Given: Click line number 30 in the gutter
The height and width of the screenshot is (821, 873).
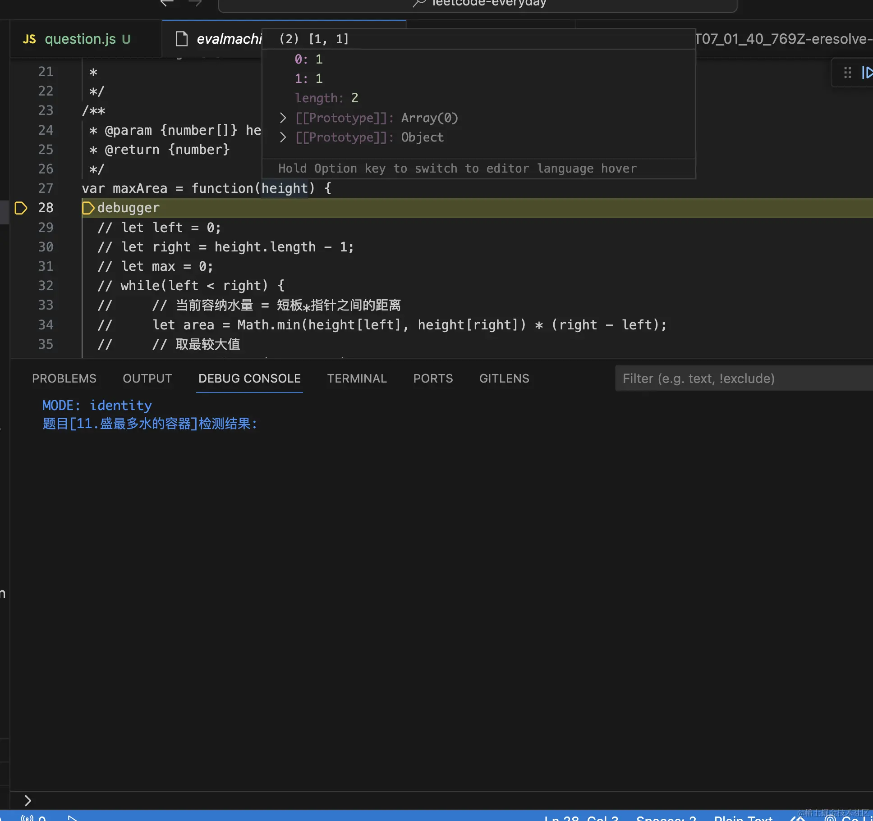Looking at the screenshot, I should tap(46, 247).
